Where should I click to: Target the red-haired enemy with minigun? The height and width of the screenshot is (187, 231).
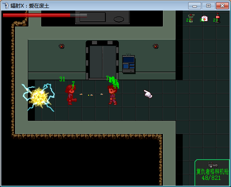point(71,95)
